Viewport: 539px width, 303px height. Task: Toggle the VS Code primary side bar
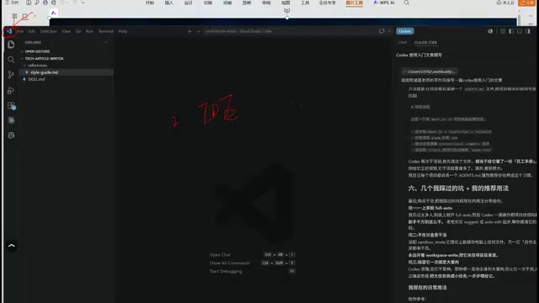point(511,31)
